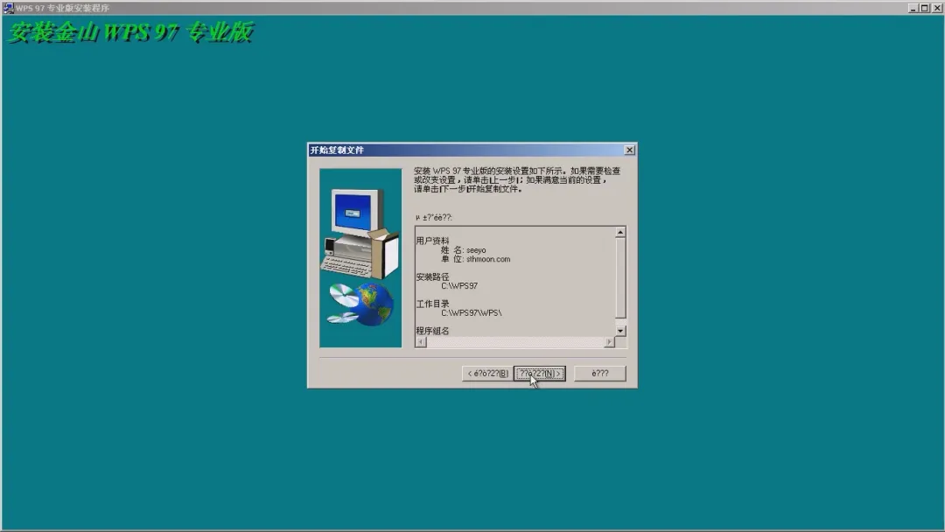Close the file copy dialog
Viewport: 945px width, 532px height.
[x=629, y=150]
